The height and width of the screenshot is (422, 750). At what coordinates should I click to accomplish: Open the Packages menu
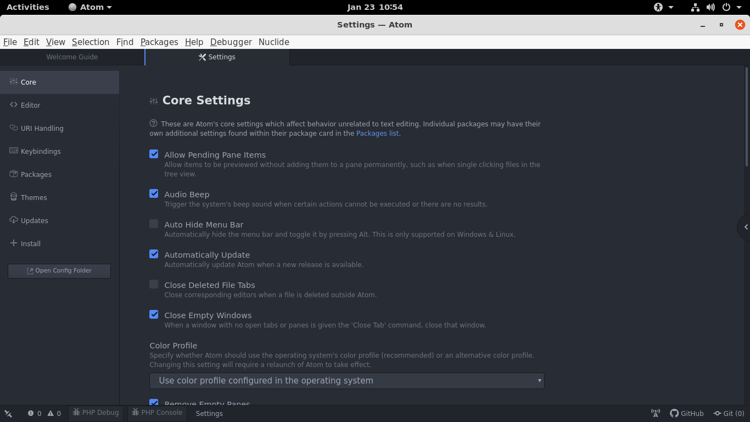pyautogui.click(x=159, y=42)
